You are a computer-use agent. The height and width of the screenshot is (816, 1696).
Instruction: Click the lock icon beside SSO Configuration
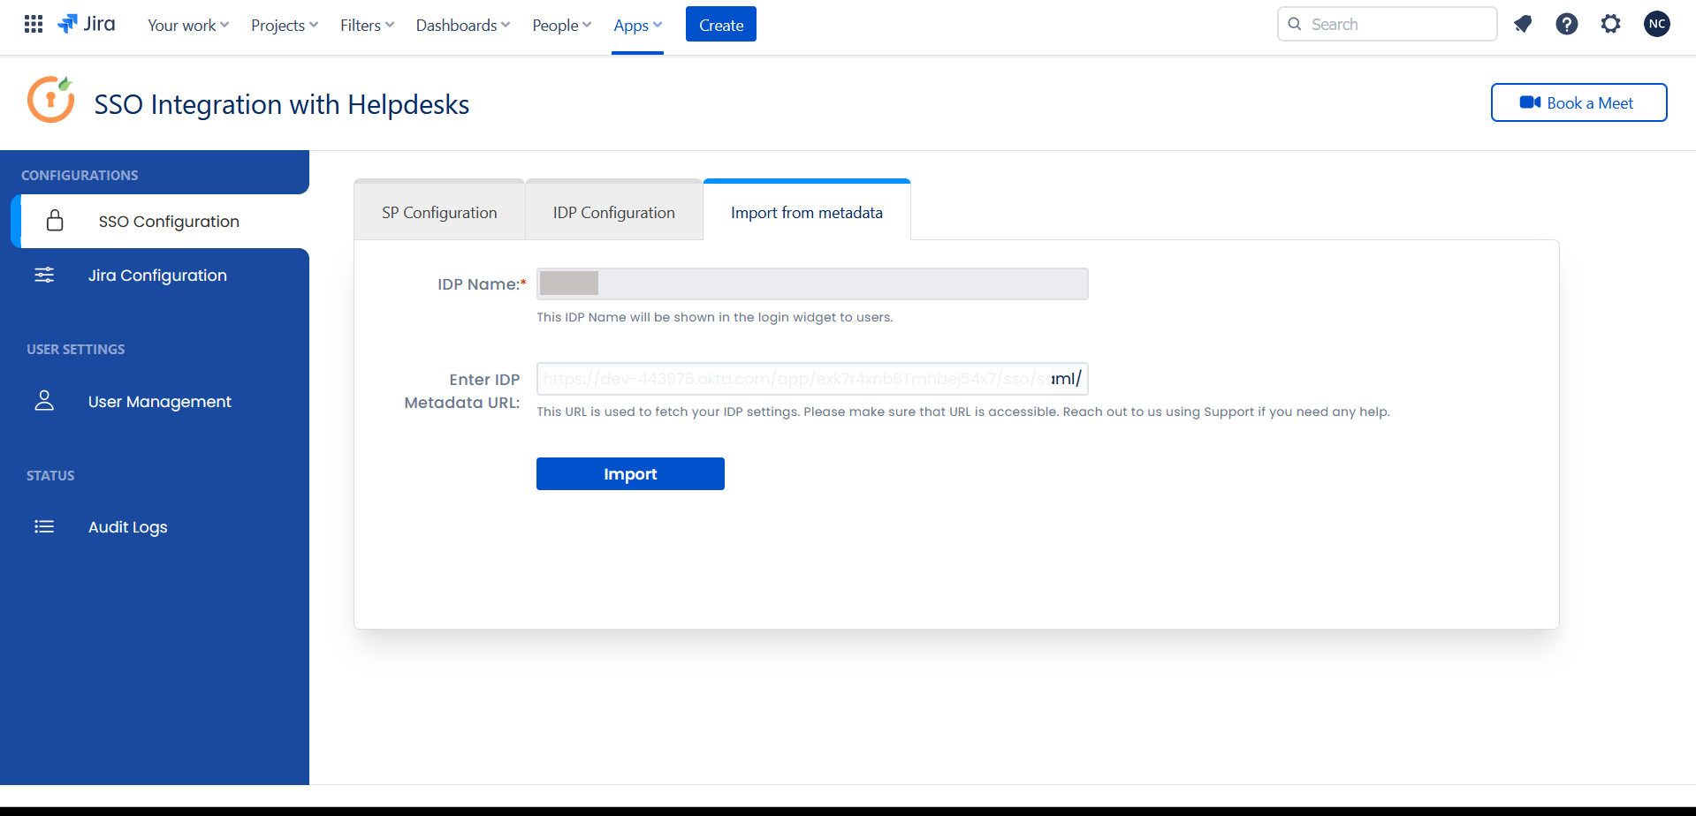pos(55,221)
